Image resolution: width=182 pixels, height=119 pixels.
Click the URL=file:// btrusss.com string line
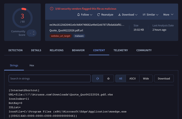pyautogui.click(x=61, y=95)
